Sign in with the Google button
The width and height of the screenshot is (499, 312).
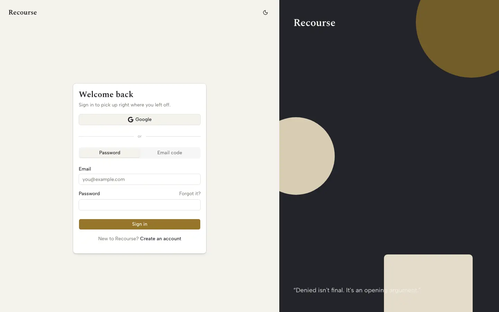pyautogui.click(x=140, y=120)
